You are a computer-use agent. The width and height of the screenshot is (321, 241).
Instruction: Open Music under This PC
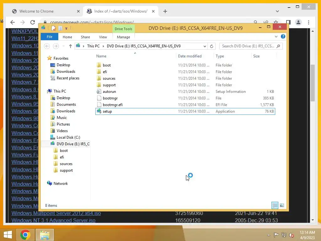pos(62,118)
